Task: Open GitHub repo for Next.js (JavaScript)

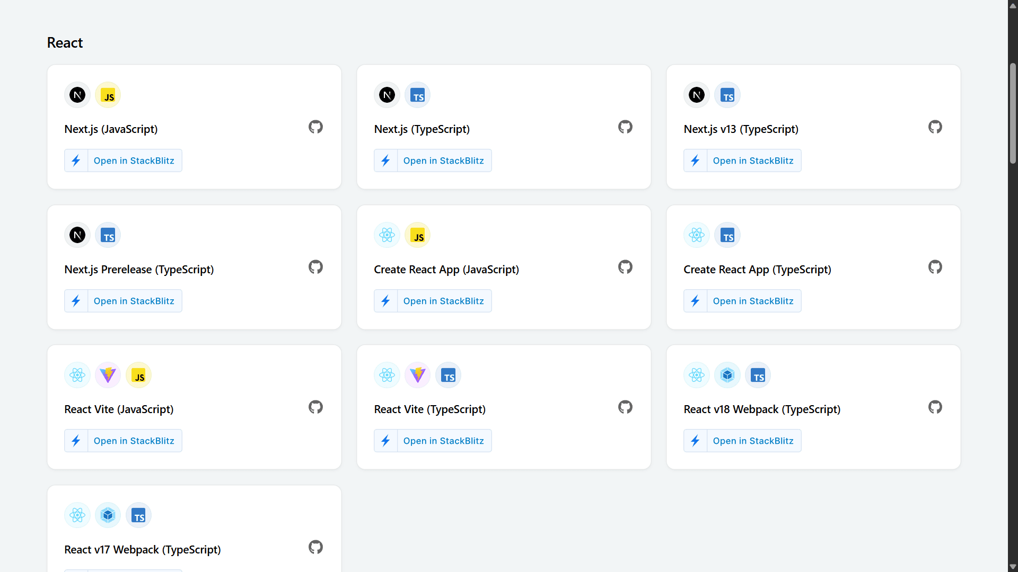Action: 315,127
